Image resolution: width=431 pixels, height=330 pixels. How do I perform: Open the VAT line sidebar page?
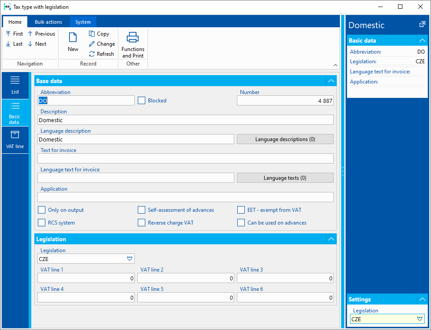(x=15, y=140)
